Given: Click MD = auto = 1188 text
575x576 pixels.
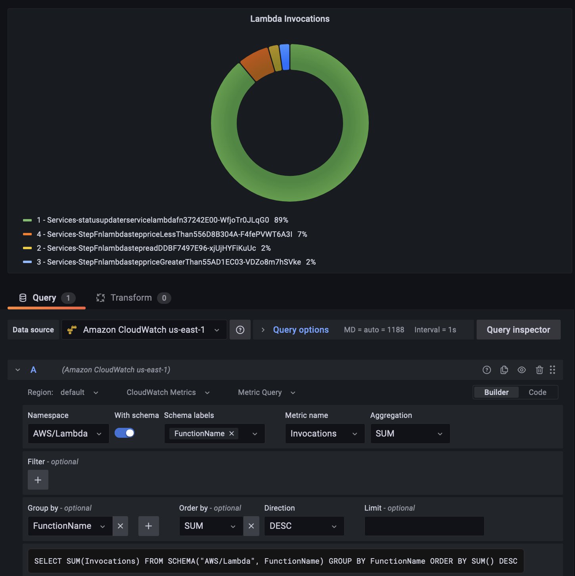Looking at the screenshot, I should point(374,330).
